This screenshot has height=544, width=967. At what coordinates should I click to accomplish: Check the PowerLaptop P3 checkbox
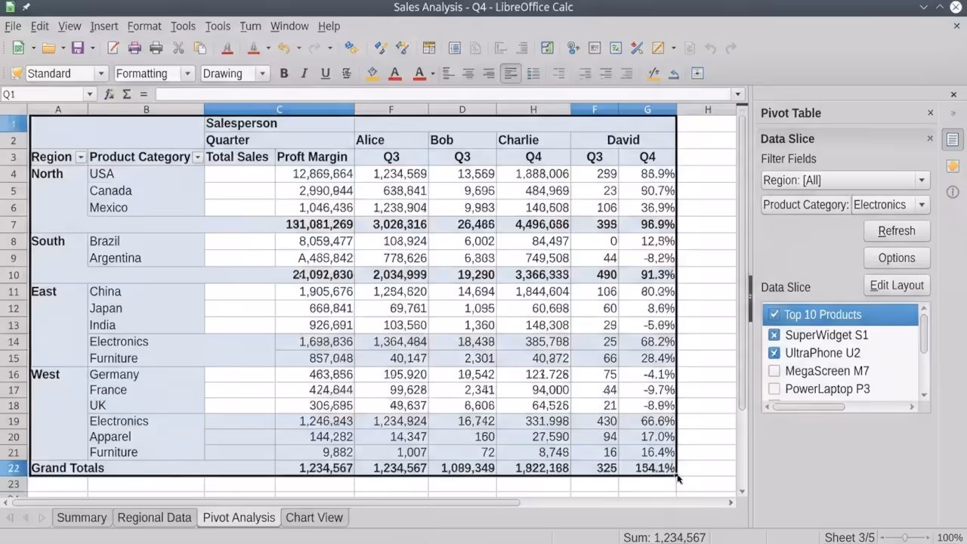pos(774,389)
